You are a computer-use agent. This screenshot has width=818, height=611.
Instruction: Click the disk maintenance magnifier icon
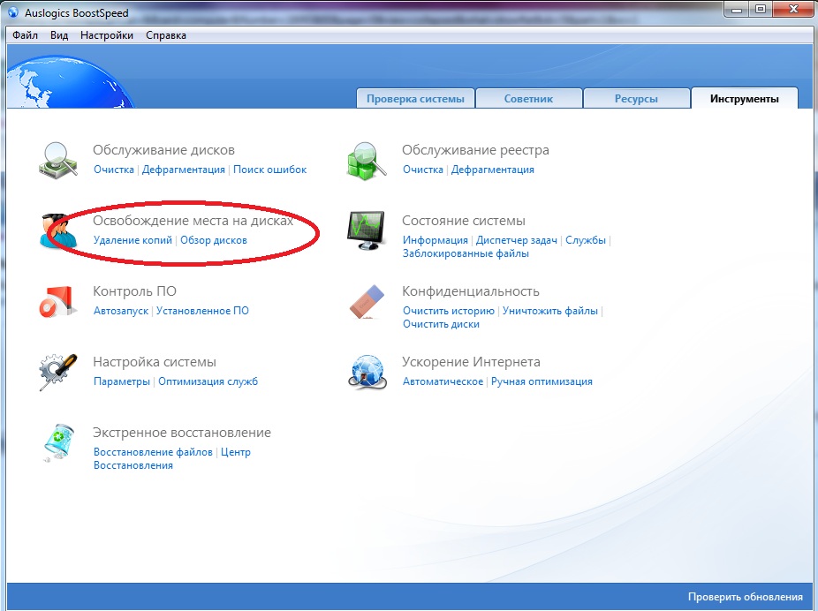click(x=58, y=159)
